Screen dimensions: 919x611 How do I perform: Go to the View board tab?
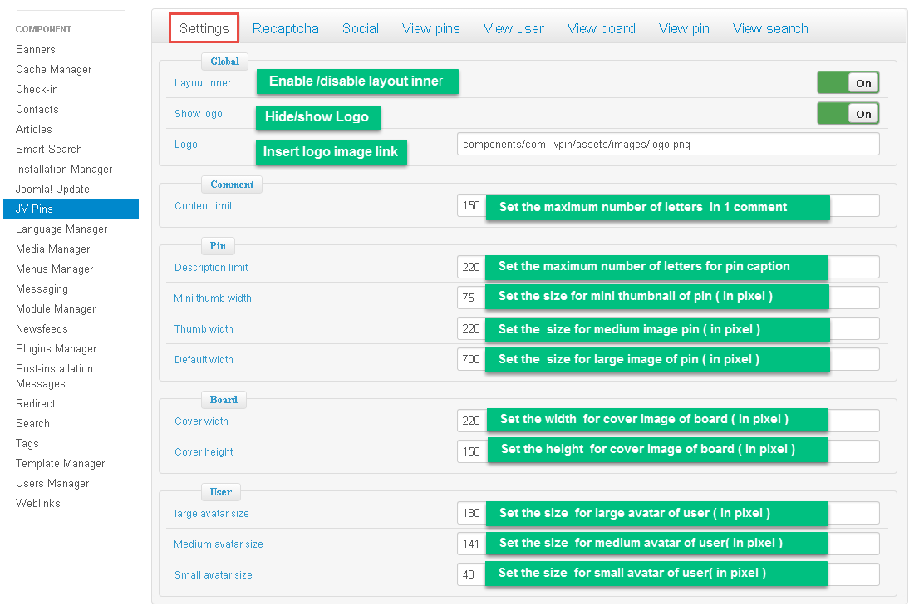click(x=601, y=28)
